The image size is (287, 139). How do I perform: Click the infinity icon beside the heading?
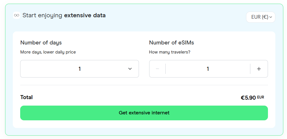17,15
